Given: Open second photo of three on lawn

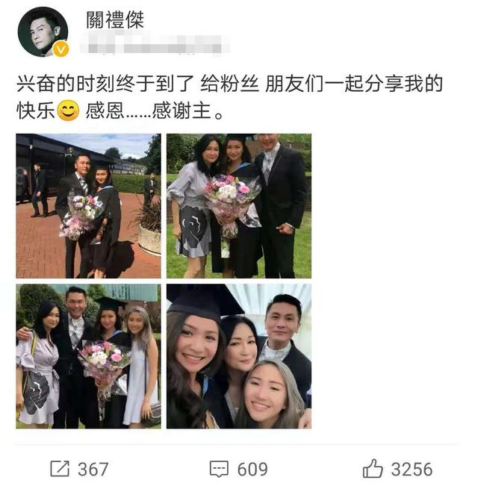Looking at the screenshot, I should coord(239,206).
